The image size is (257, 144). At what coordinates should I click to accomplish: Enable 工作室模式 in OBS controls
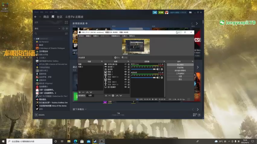(x=180, y=74)
